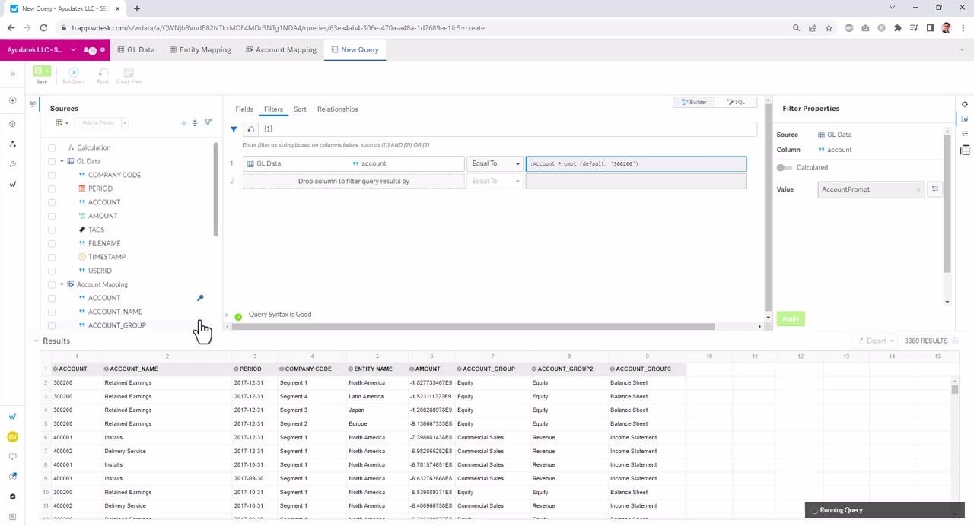The image size is (974, 526).
Task: Toggle the Calculated switch
Action: [784, 167]
